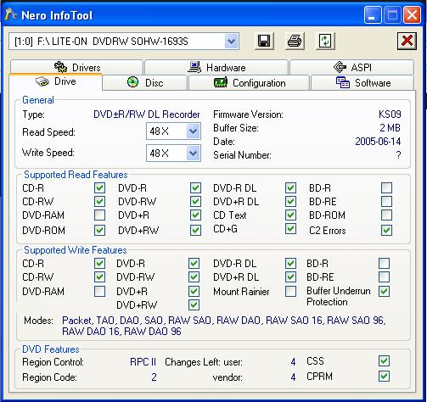
Task: Toggle DVD-ROM read feature checkbox
Action: tap(99, 230)
